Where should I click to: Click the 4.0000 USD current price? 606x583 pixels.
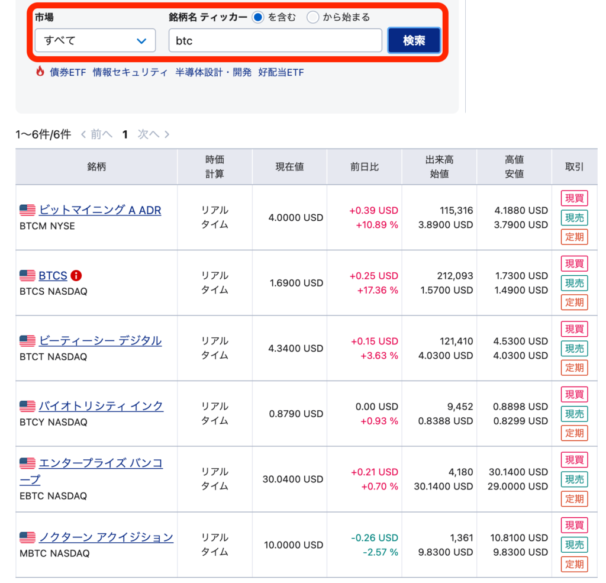pyautogui.click(x=296, y=217)
